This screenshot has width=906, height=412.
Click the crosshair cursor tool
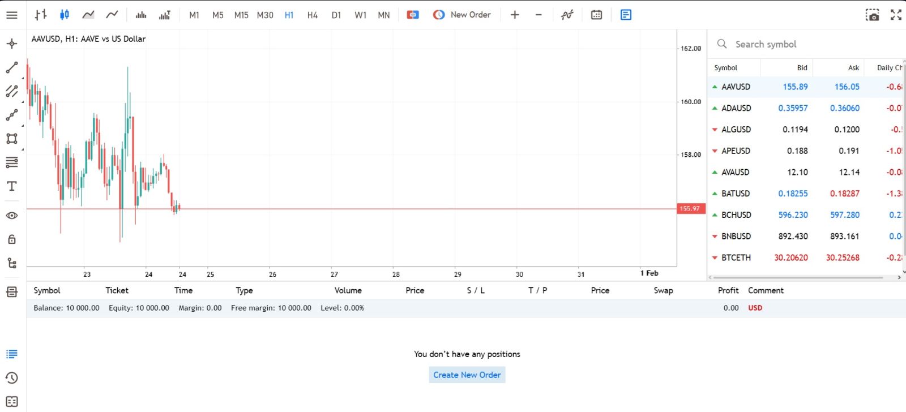pos(12,44)
